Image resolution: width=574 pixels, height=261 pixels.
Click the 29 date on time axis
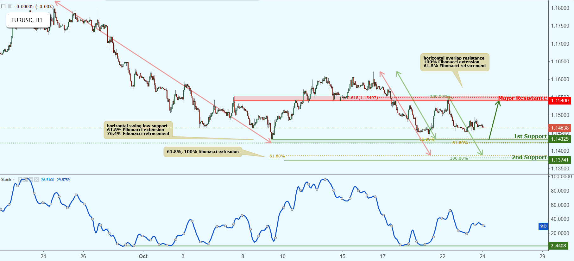[x=542, y=256]
